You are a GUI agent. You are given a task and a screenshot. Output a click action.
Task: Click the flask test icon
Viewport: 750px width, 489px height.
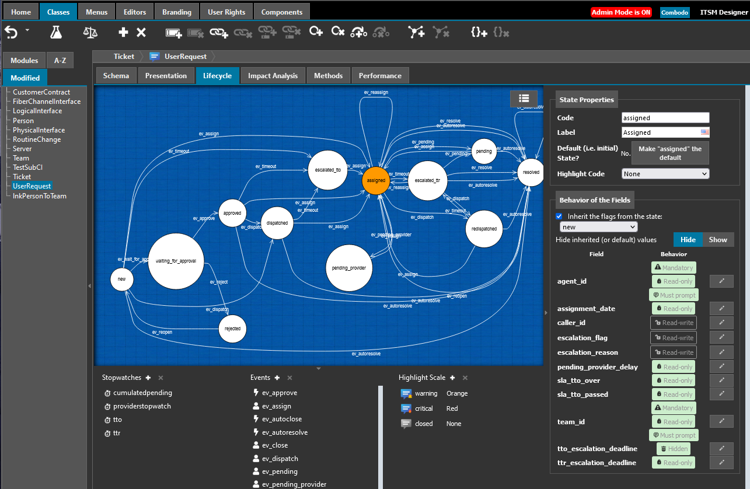(56, 33)
